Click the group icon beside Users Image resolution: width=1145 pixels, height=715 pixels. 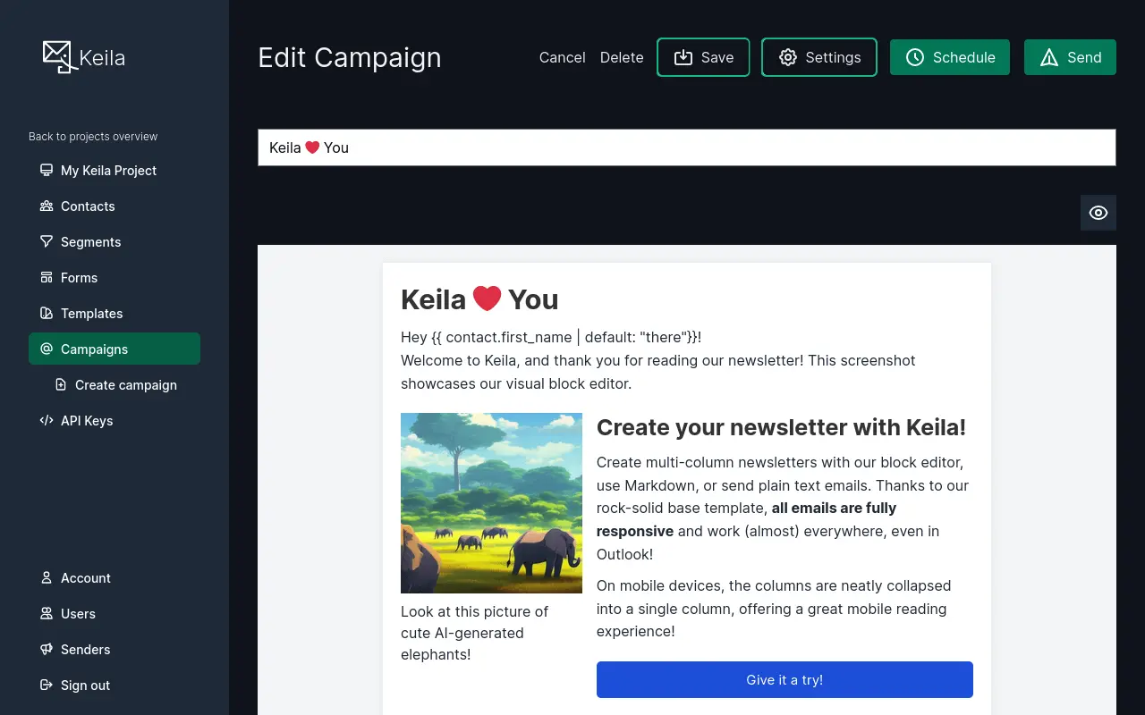pos(47,613)
